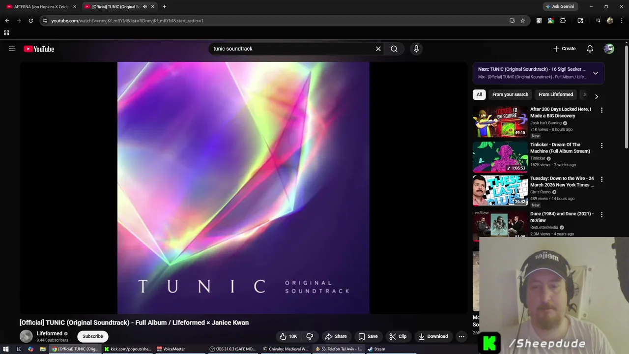This screenshot has width=629, height=354.
Task: Open Chrome profile avatar in toolbar
Action: pos(610,21)
